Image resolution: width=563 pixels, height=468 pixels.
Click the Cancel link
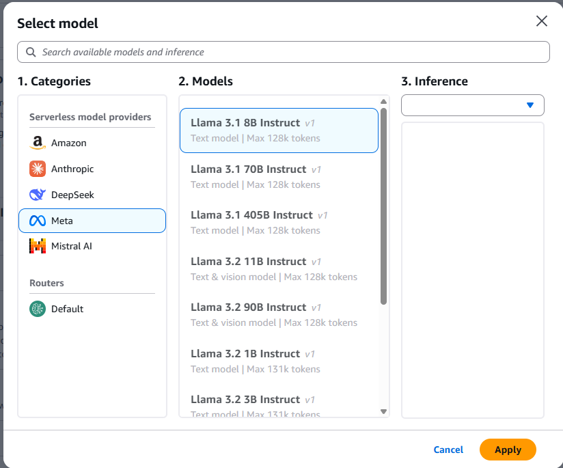pyautogui.click(x=448, y=450)
